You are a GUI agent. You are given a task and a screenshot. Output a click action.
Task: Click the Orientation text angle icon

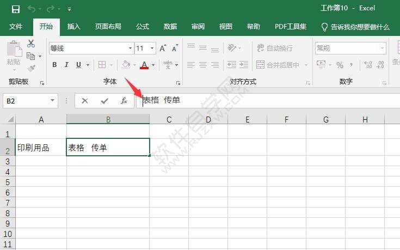point(232,47)
